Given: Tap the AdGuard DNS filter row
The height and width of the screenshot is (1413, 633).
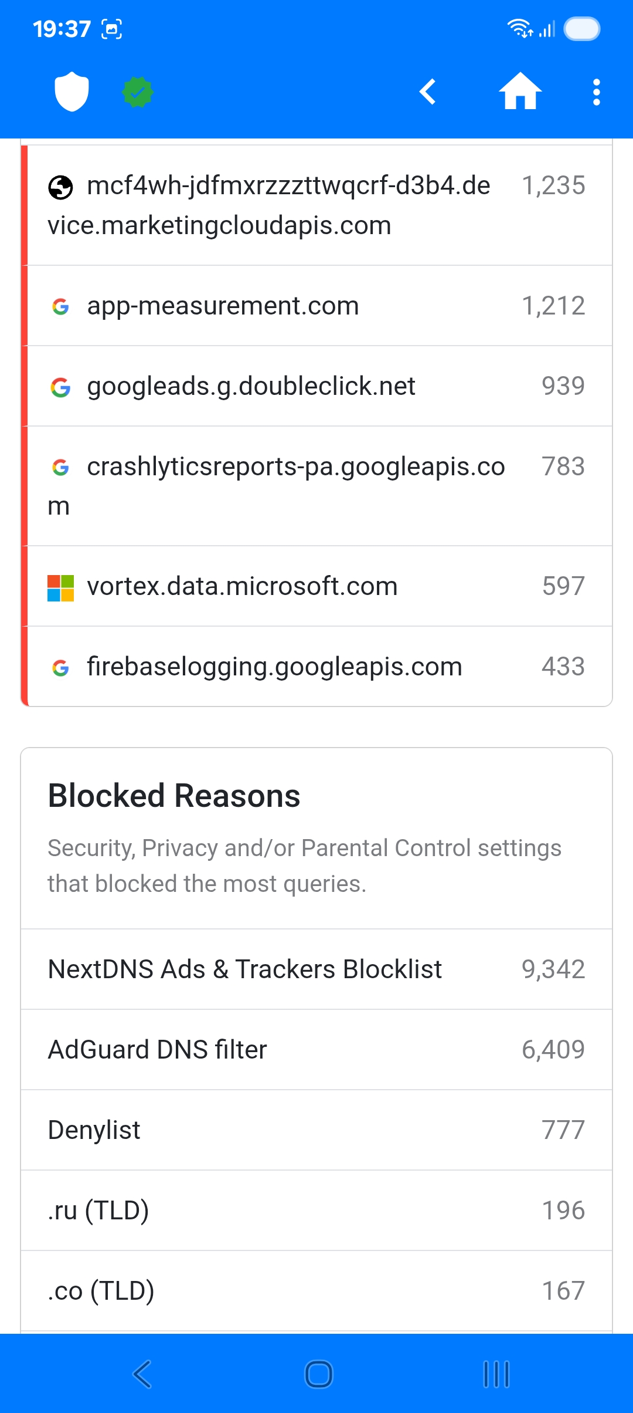Looking at the screenshot, I should [316, 1050].
